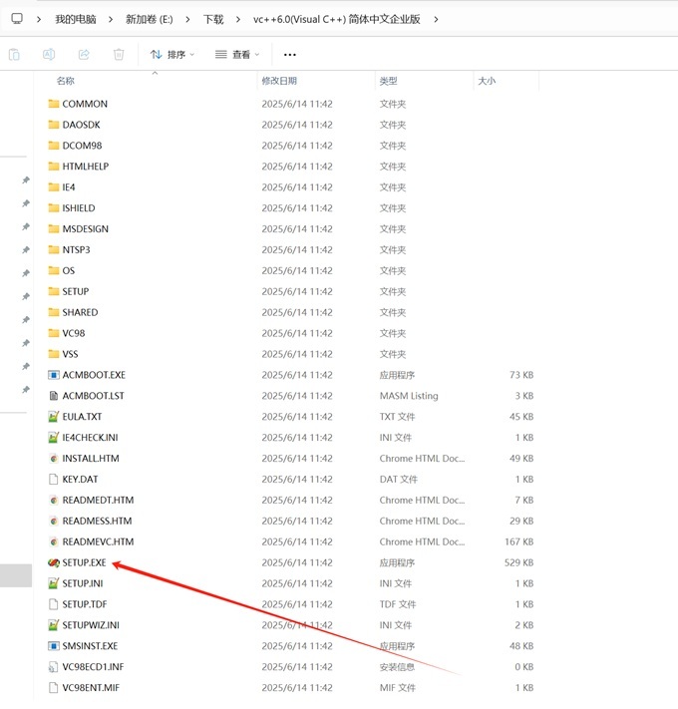Open the 查看 view dropdown
Screen dimensions: 678x709
click(237, 55)
